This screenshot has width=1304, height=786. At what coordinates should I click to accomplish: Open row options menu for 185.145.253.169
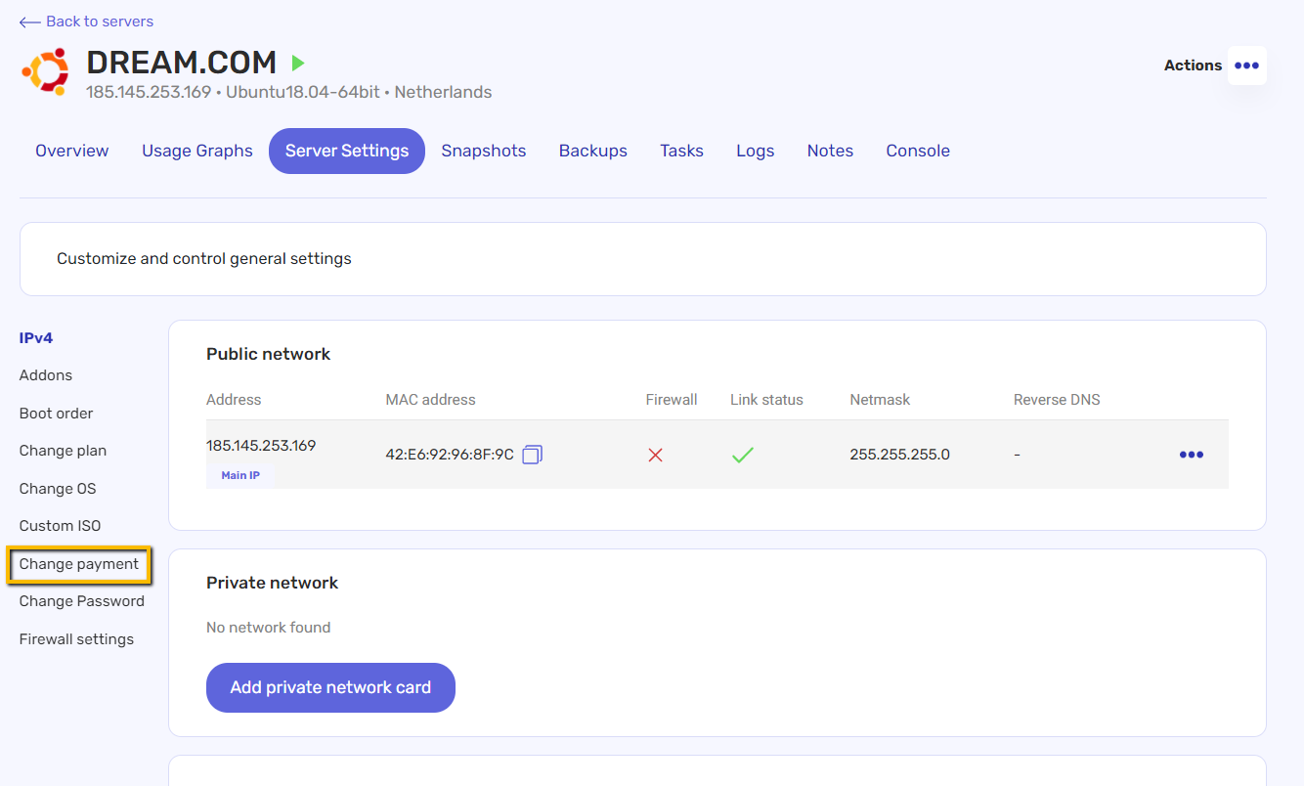coord(1191,455)
